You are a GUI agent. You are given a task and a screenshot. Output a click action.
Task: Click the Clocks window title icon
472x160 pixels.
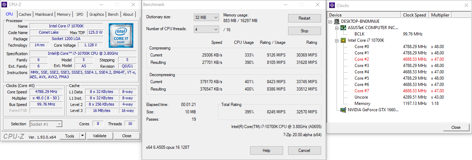[332, 5]
